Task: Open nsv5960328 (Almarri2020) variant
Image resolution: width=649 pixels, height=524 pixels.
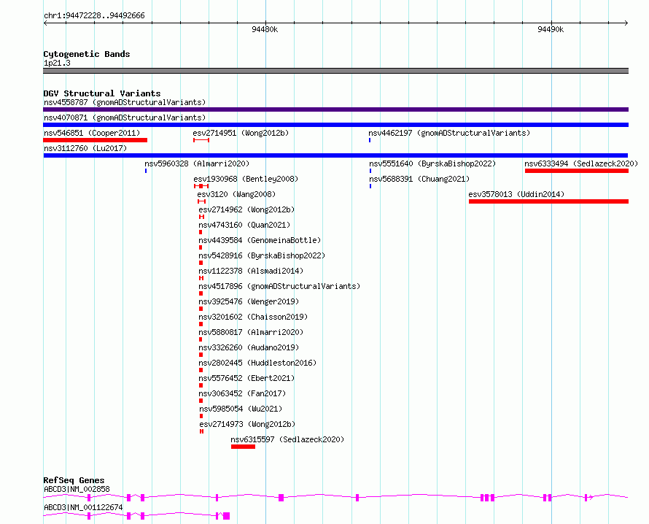Action: (197, 163)
